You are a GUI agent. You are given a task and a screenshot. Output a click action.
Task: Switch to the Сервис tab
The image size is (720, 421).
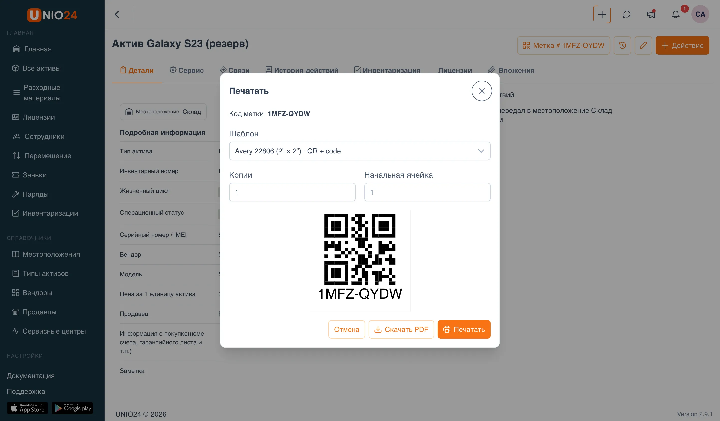(187, 70)
